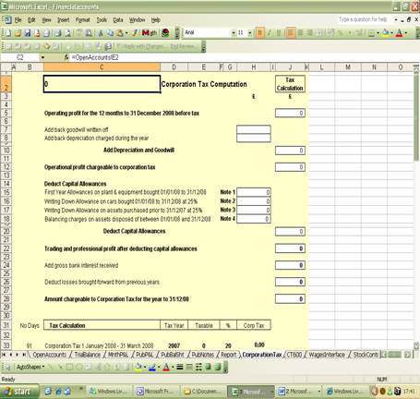The image size is (420, 399).
Task: Select column C header
Action: pyautogui.click(x=102, y=67)
